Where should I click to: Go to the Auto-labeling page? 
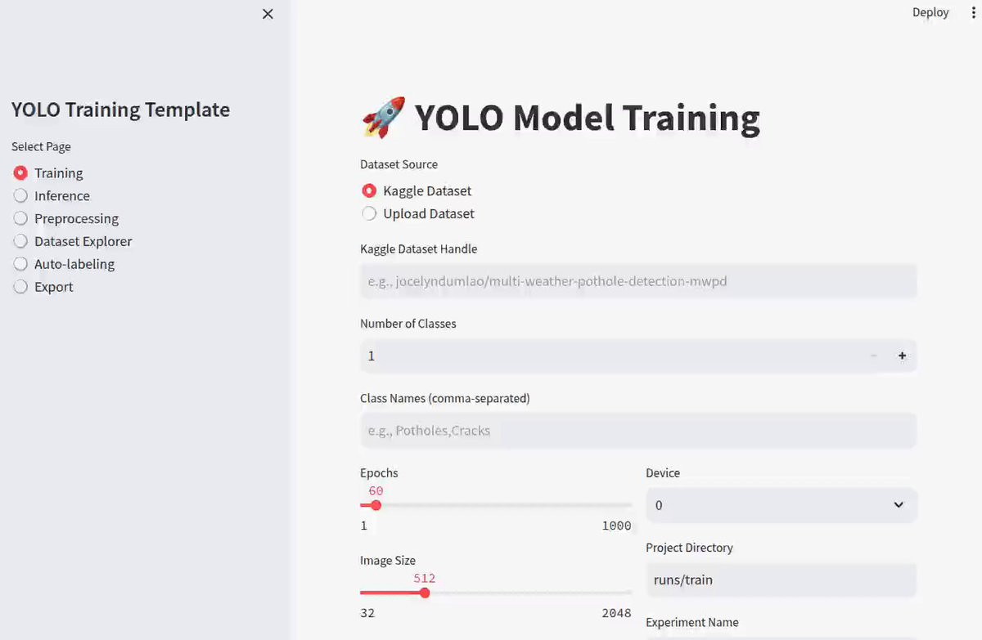[20, 265]
